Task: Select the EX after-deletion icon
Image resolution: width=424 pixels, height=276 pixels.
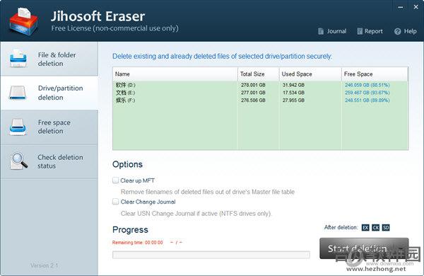Action: point(365,227)
